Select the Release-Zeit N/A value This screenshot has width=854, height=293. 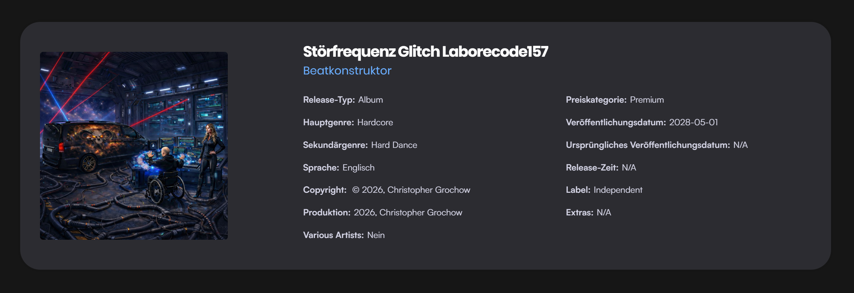pos(629,168)
